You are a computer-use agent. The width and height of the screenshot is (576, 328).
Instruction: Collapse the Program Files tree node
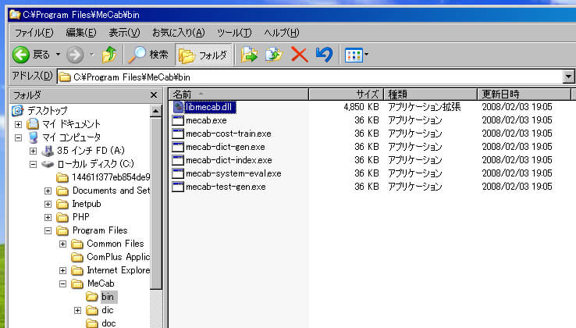[x=48, y=230]
